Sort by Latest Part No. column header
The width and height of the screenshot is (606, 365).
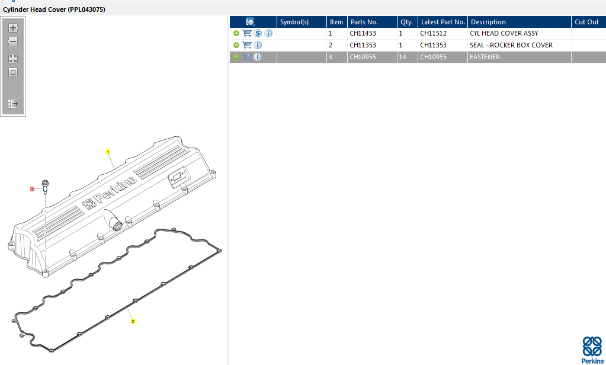coord(443,22)
